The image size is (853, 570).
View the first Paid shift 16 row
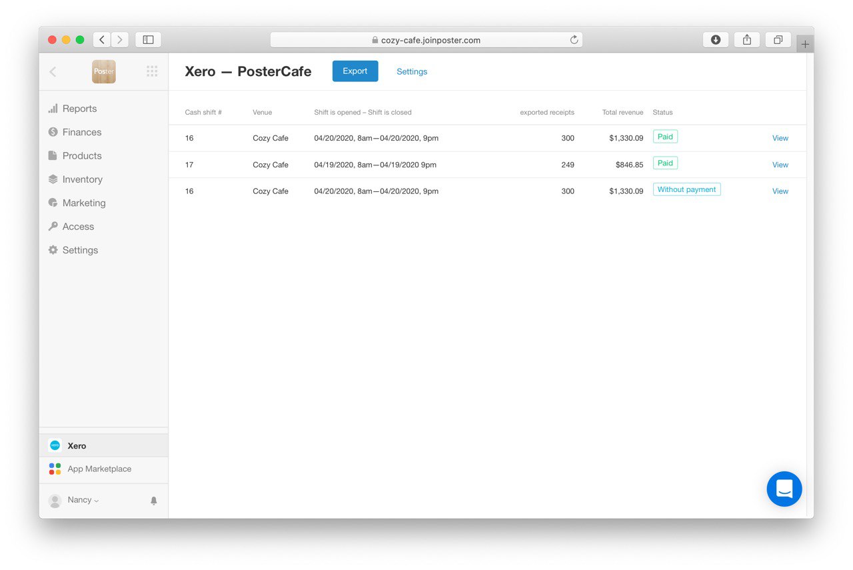coord(780,138)
